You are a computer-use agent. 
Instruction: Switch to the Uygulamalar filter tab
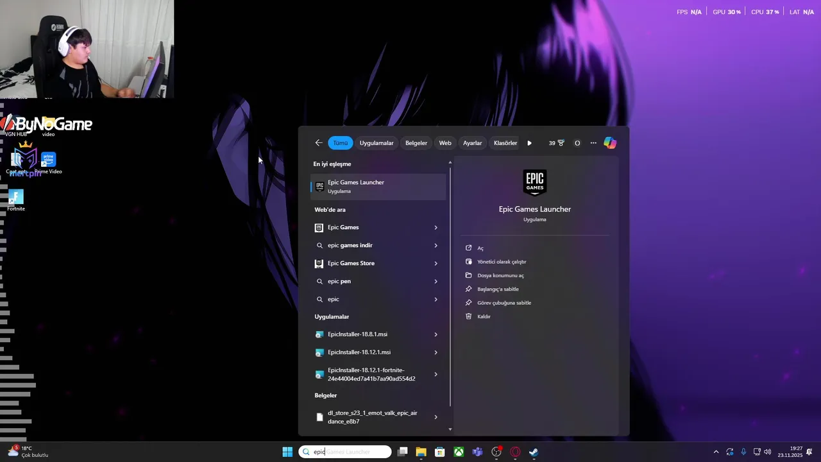pyautogui.click(x=377, y=143)
